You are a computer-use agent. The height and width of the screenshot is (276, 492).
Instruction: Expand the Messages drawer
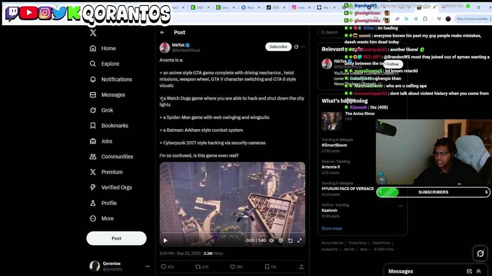(x=479, y=271)
